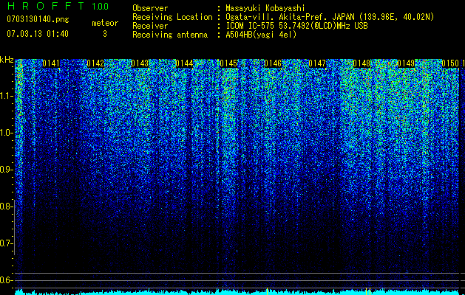Click the 1.1 frequency axis label
The width and height of the screenshot is (465, 295).
(x=7, y=96)
